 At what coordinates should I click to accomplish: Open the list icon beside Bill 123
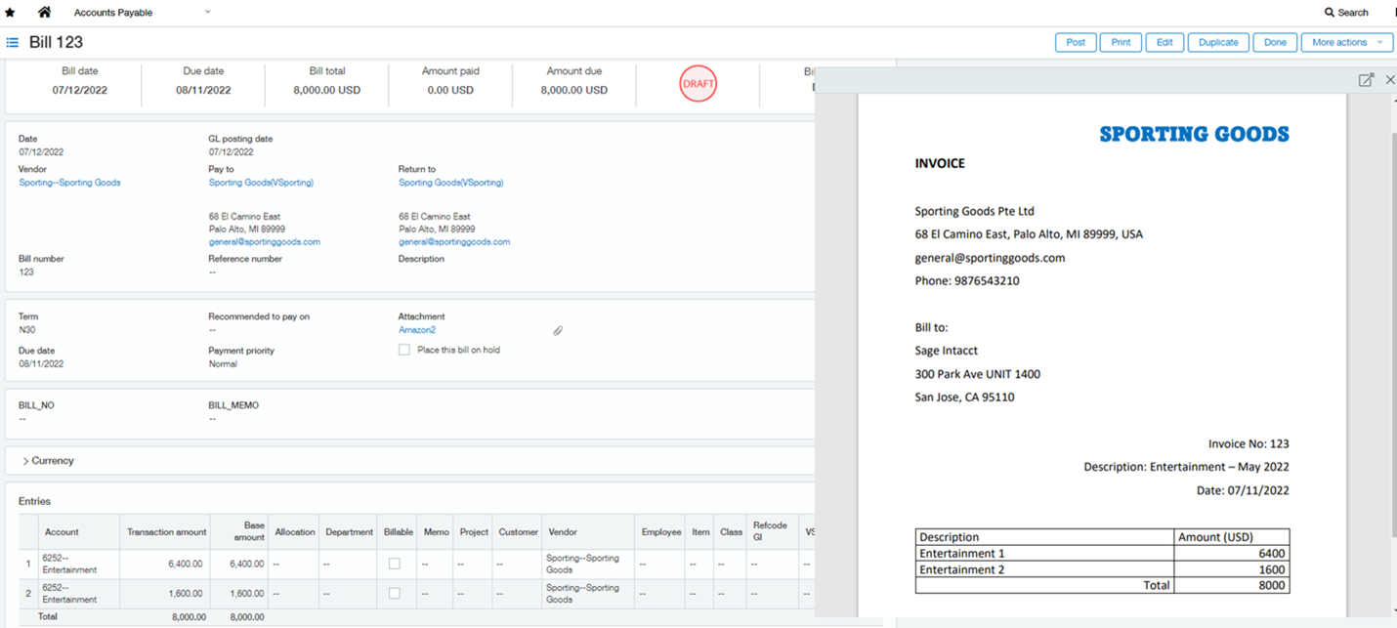coord(13,42)
